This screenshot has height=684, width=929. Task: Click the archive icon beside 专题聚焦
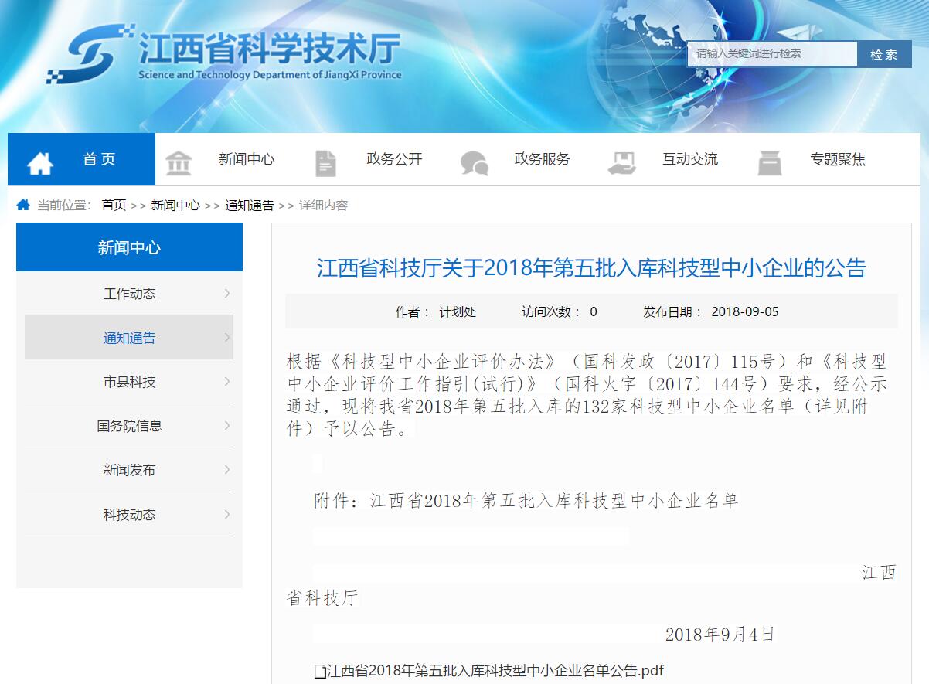click(x=770, y=163)
